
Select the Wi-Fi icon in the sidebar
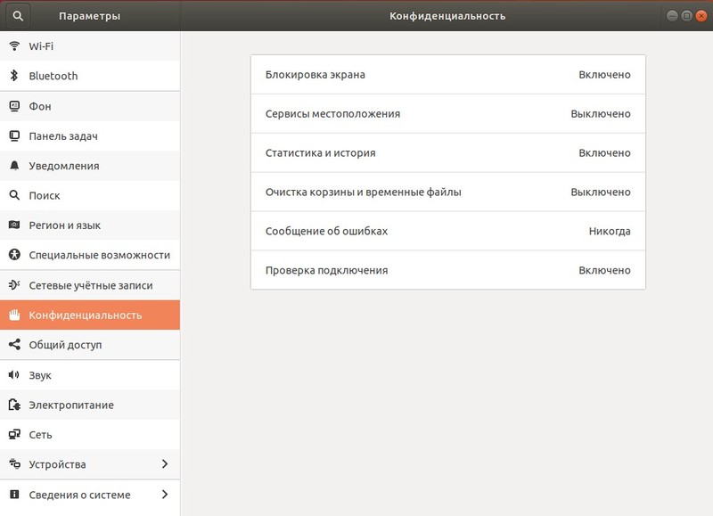tap(15, 45)
